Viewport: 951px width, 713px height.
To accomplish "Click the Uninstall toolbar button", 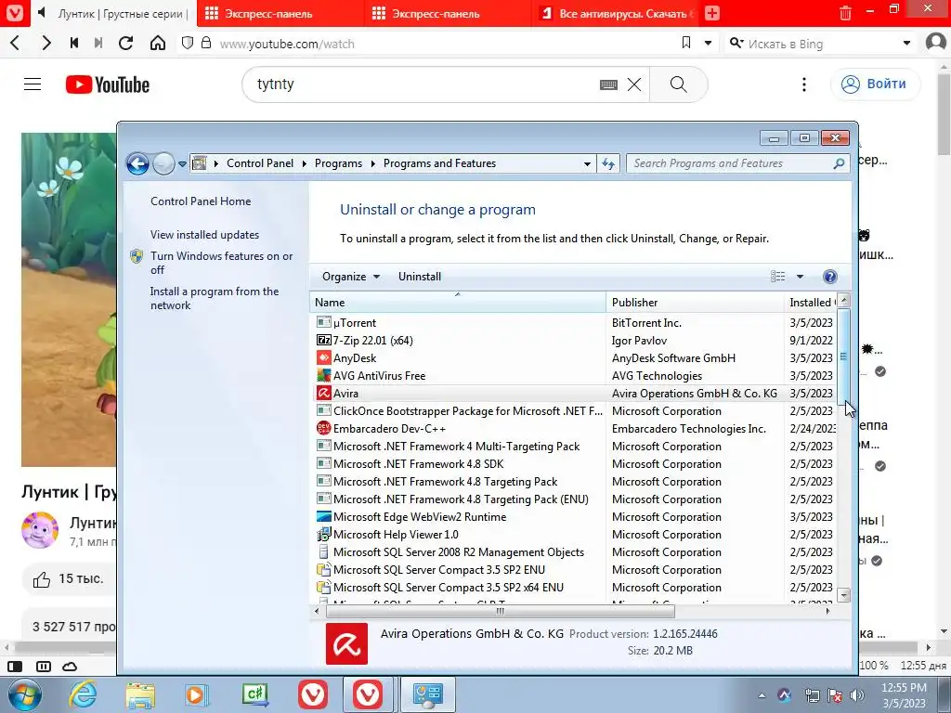I will click(x=419, y=277).
